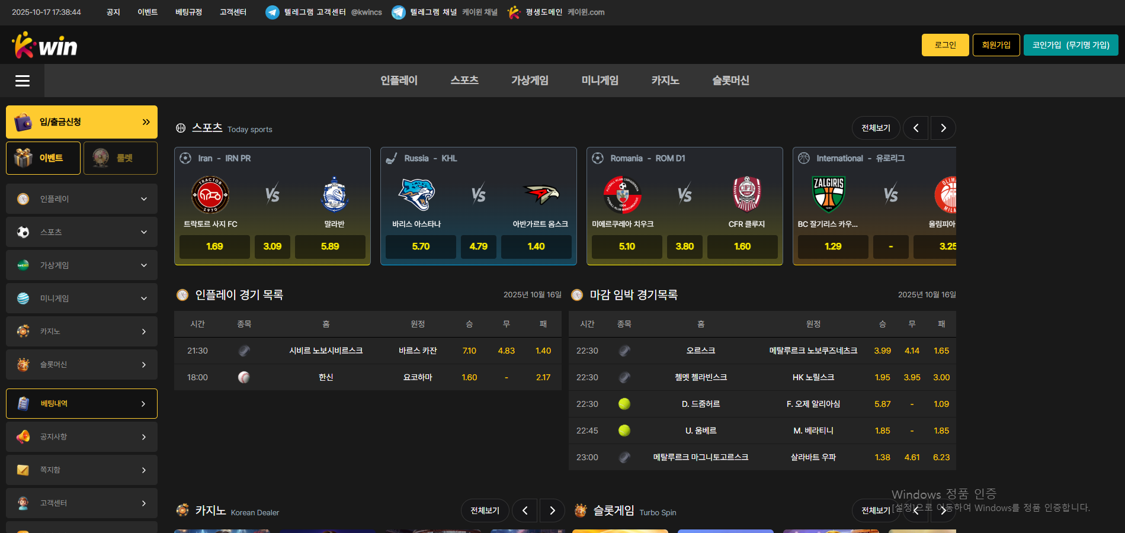
Task: Open the 이벤트 gift box icon
Action: point(23,158)
